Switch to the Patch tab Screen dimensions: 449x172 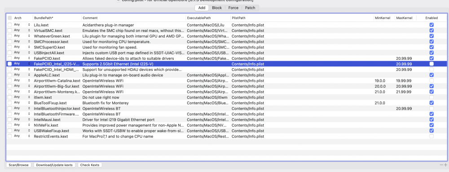tap(250, 8)
